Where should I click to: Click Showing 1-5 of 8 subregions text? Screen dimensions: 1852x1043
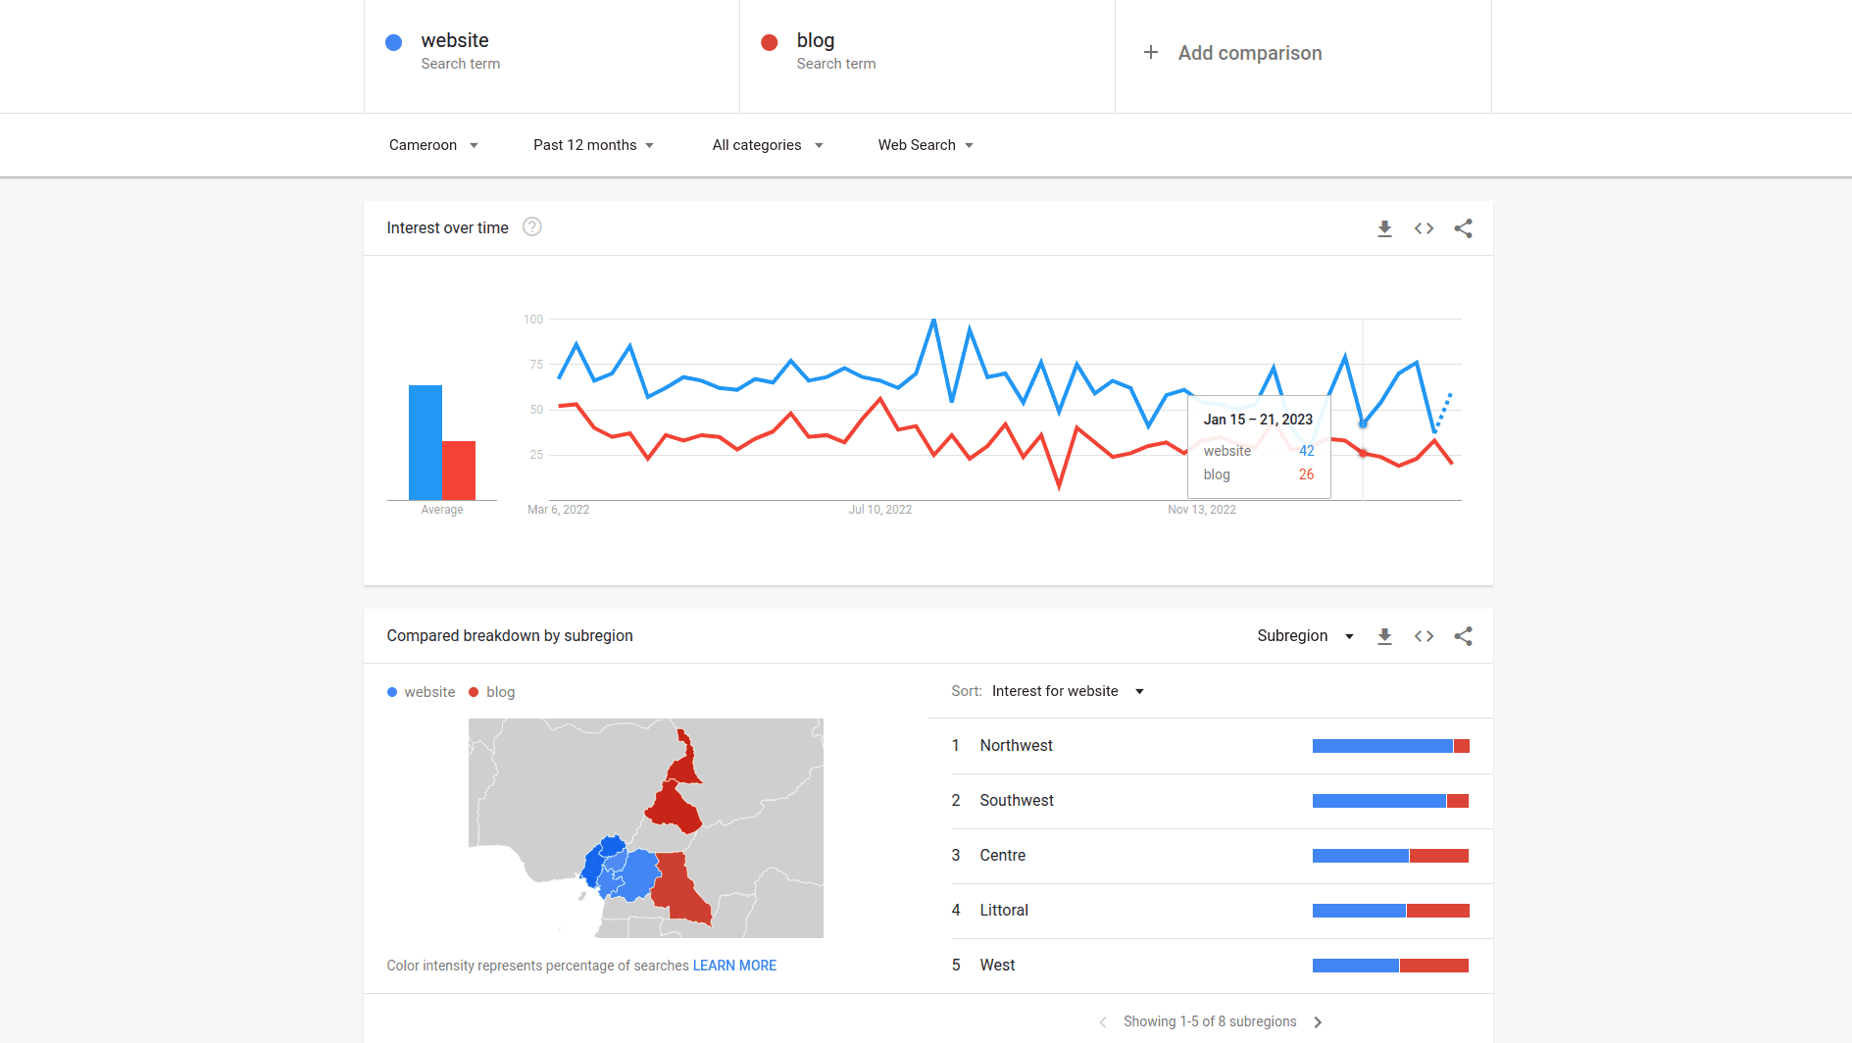(1210, 1021)
